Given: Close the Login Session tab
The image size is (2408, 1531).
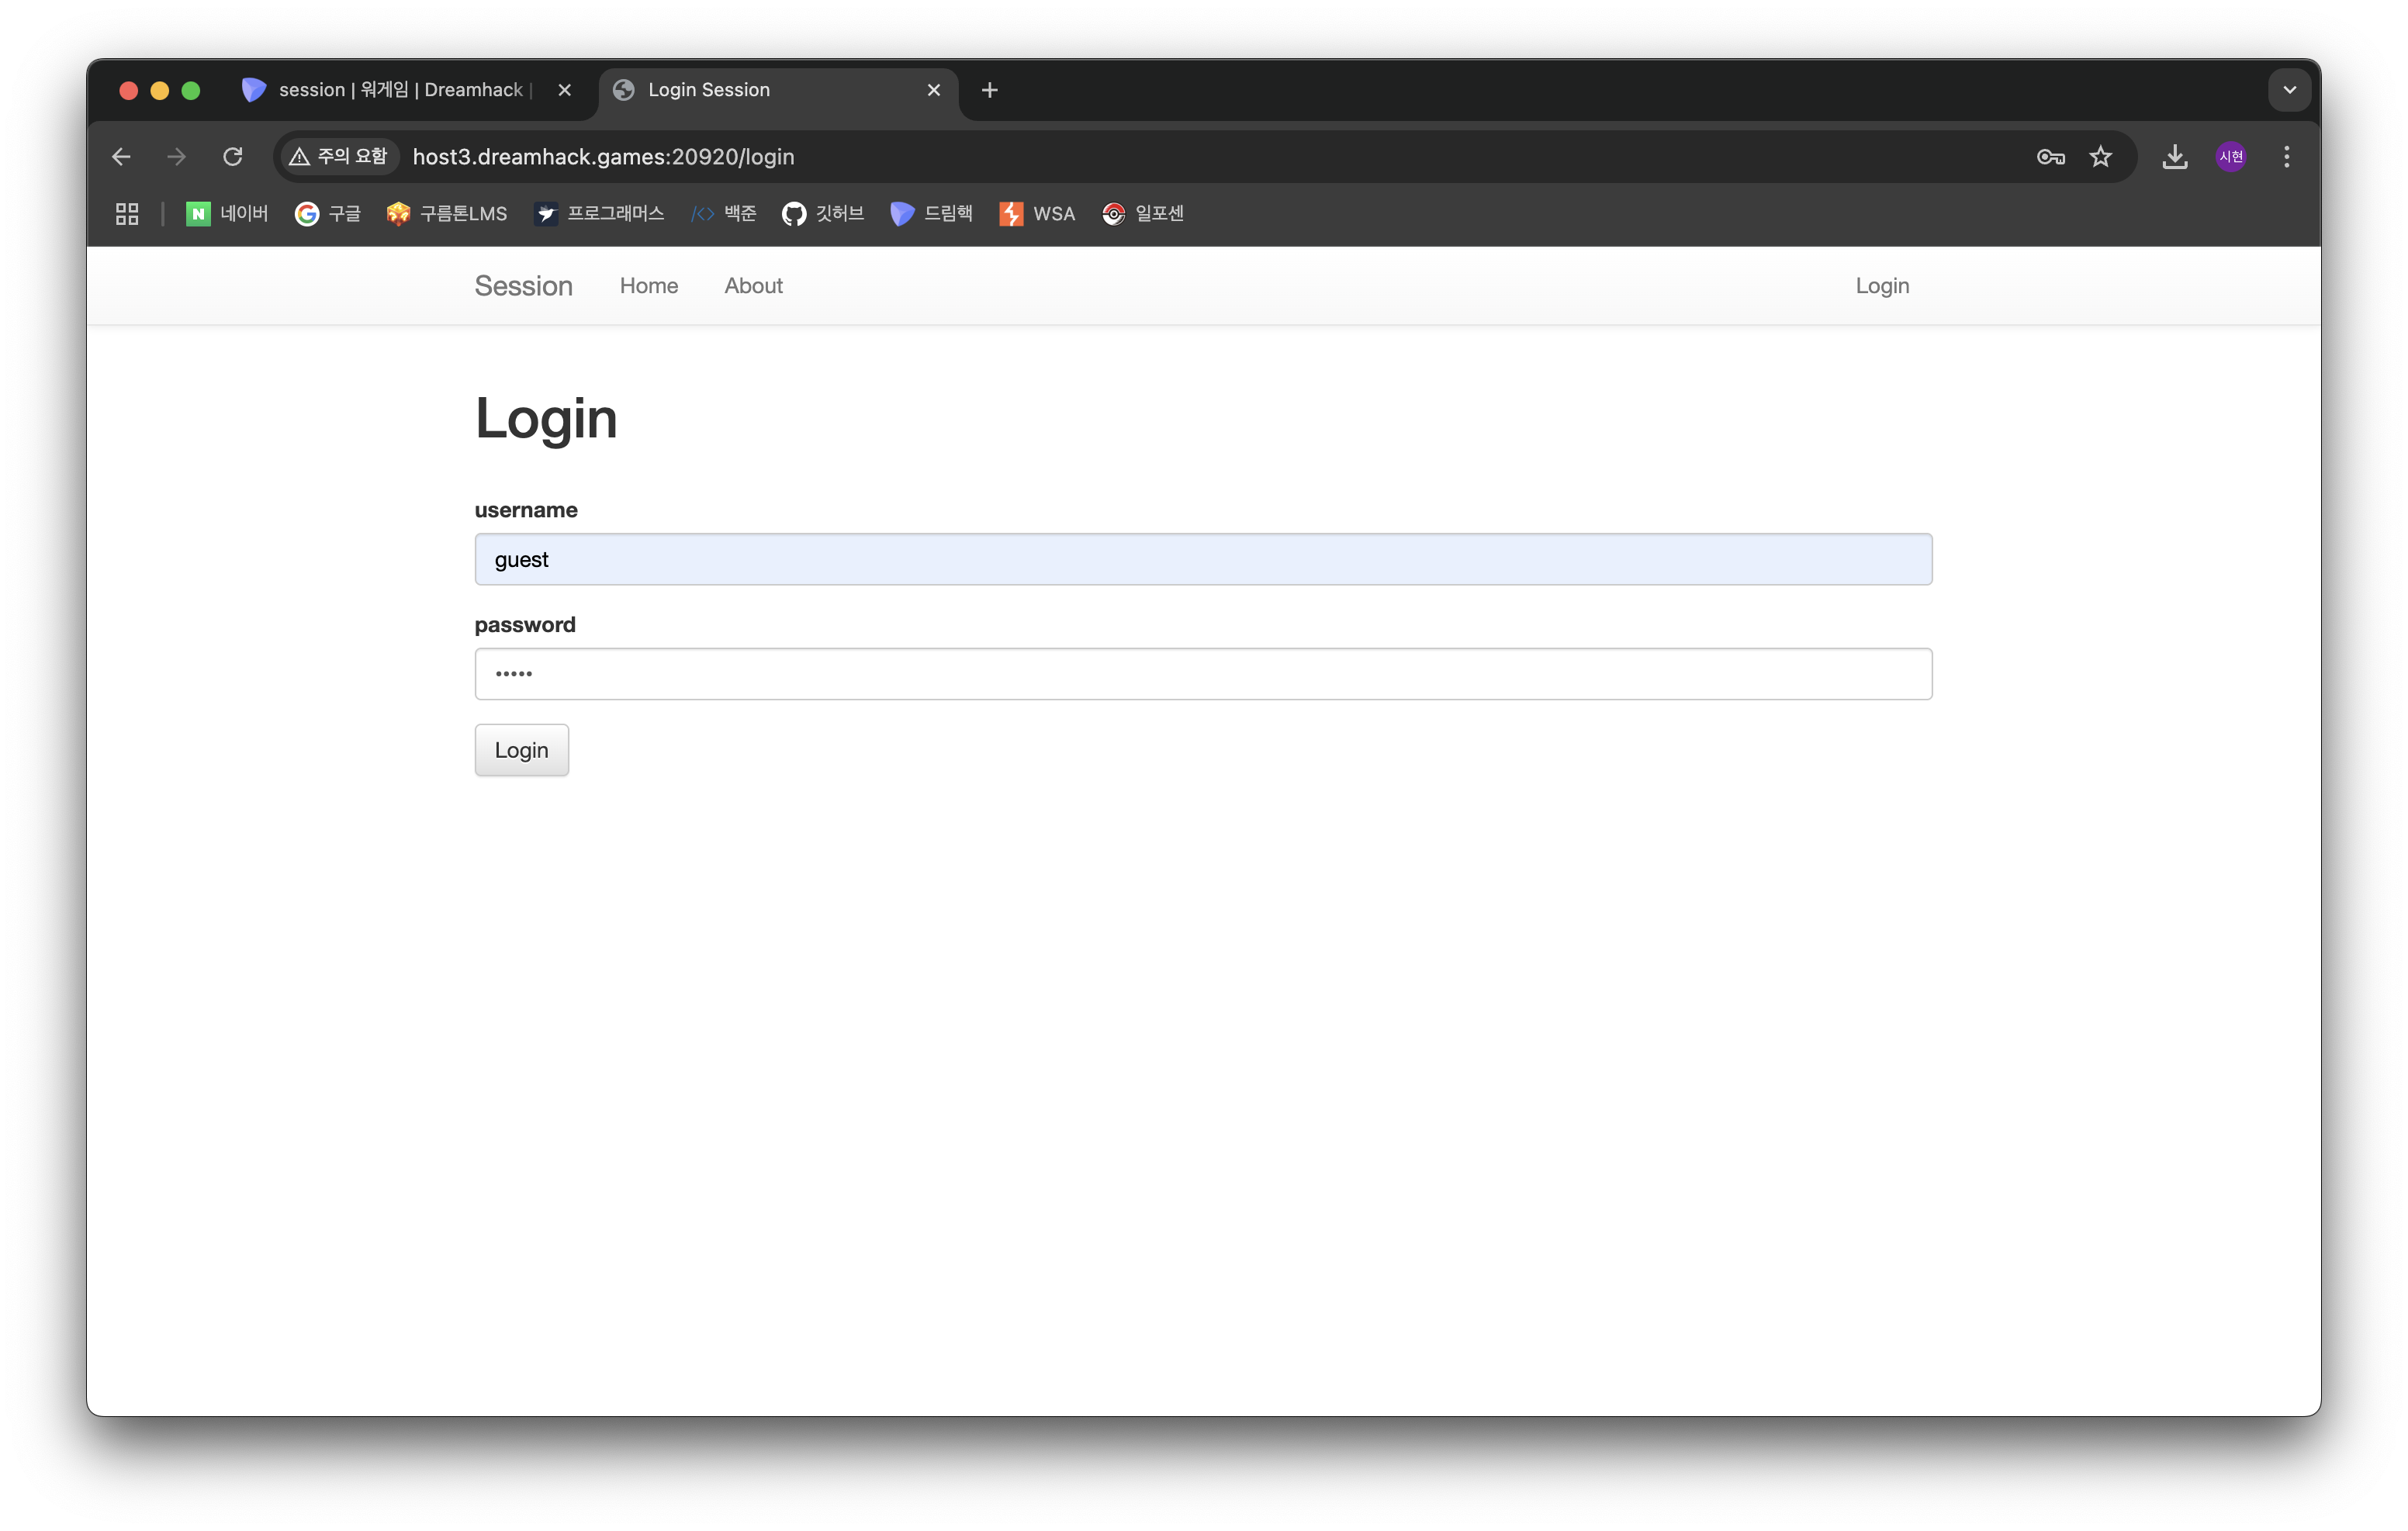Looking at the screenshot, I should click(934, 90).
